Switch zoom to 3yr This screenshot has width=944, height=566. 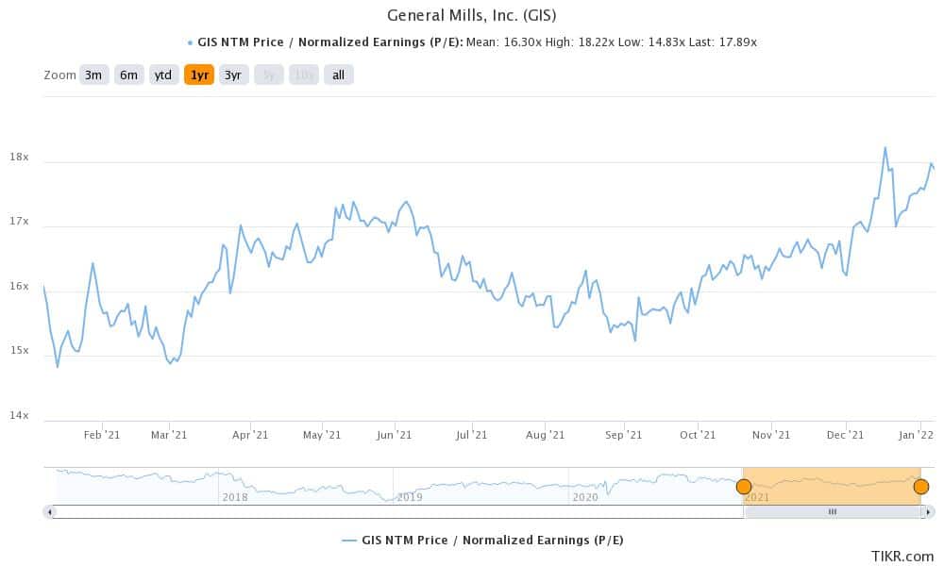233,75
